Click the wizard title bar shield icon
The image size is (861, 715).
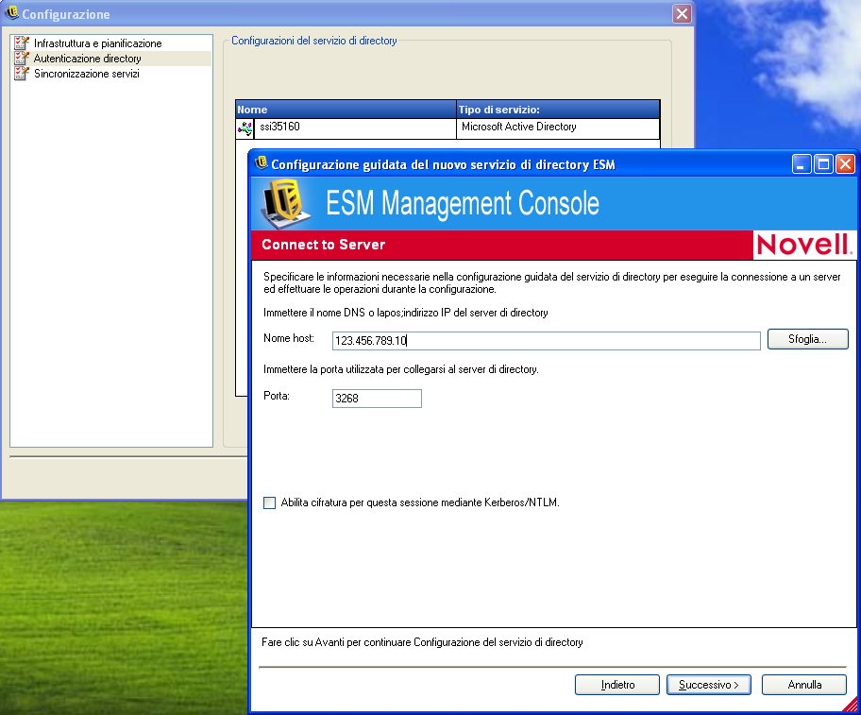[x=262, y=163]
